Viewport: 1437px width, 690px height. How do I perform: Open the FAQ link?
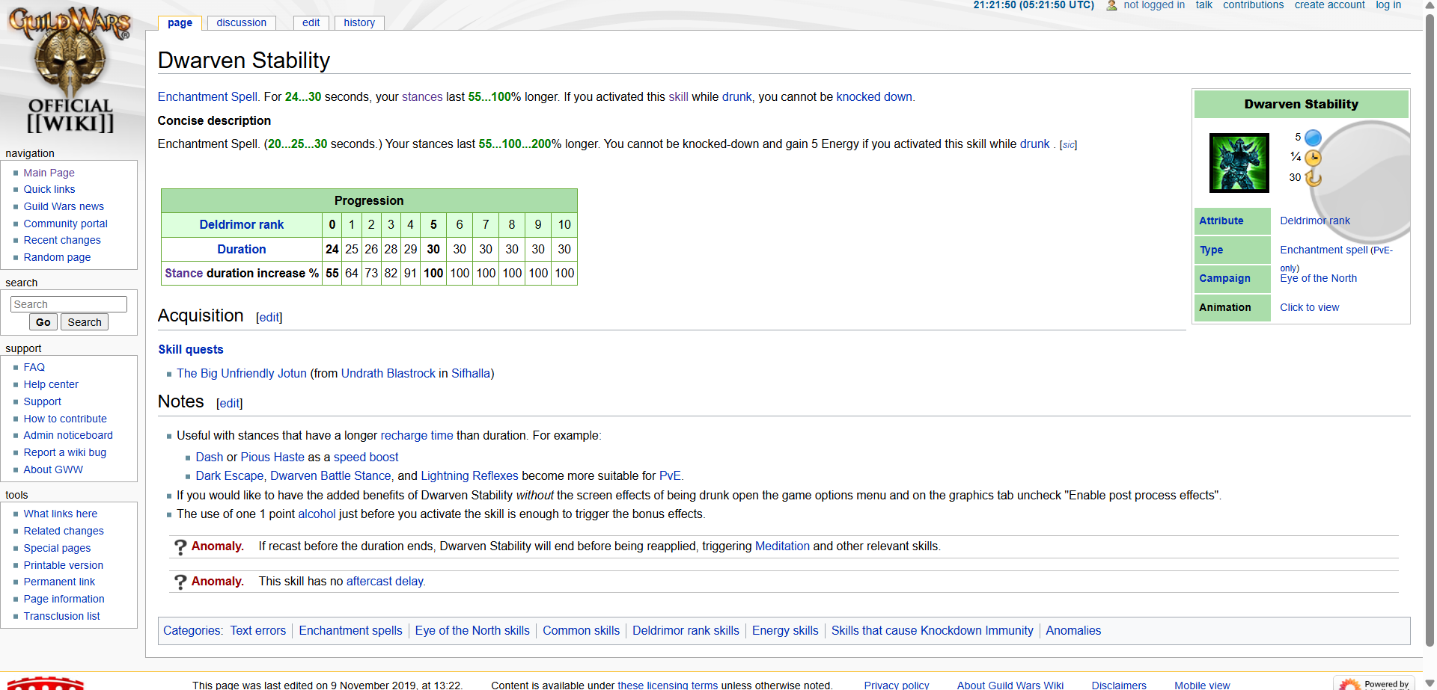(34, 367)
